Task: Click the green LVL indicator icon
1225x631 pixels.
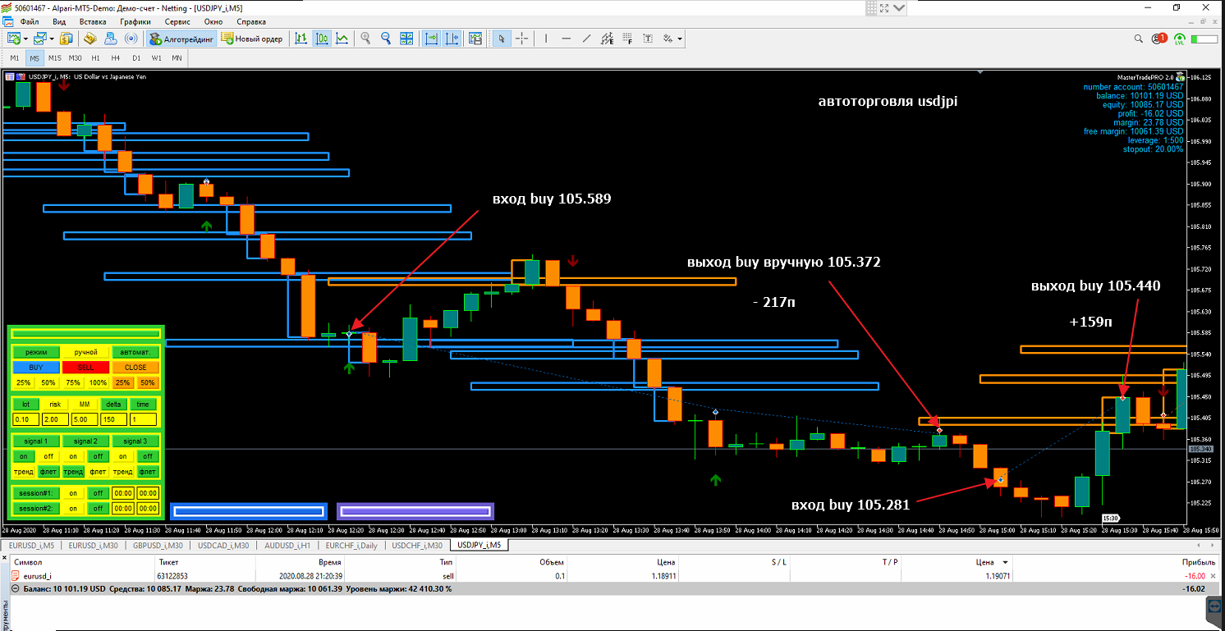Action: (1180, 39)
